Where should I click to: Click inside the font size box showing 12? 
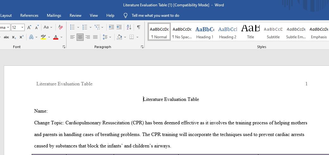[x=16, y=27]
